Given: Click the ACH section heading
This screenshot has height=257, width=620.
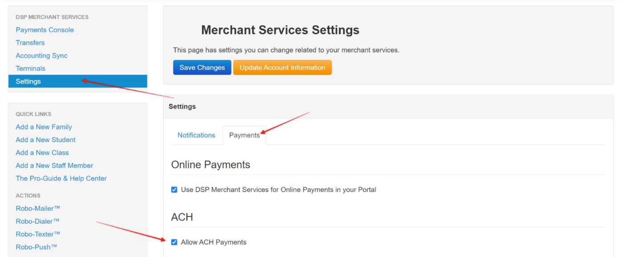Looking at the screenshot, I should 182,217.
